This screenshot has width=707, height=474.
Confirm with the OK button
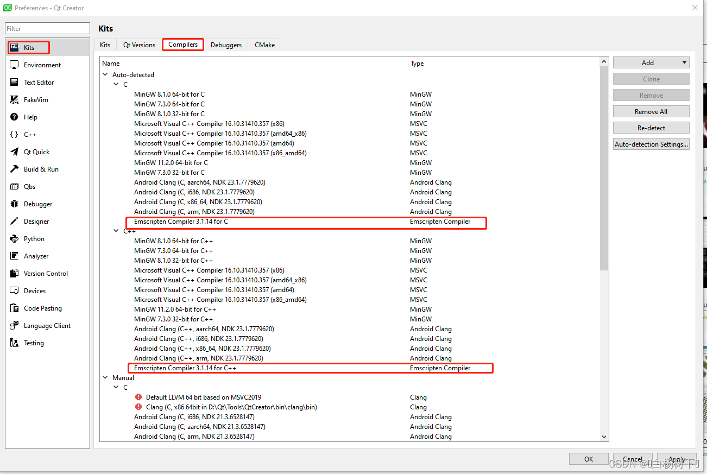pyautogui.click(x=589, y=459)
